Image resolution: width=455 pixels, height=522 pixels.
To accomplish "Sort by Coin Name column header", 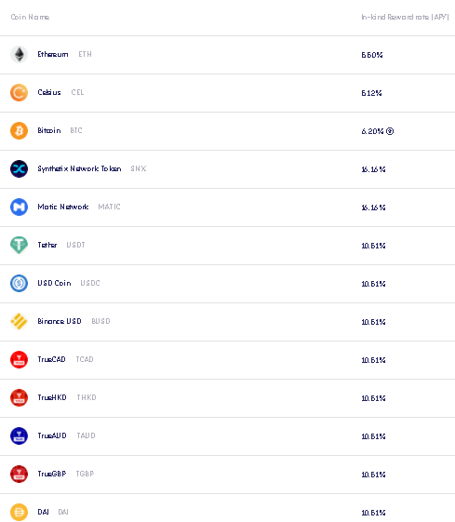I will [30, 17].
